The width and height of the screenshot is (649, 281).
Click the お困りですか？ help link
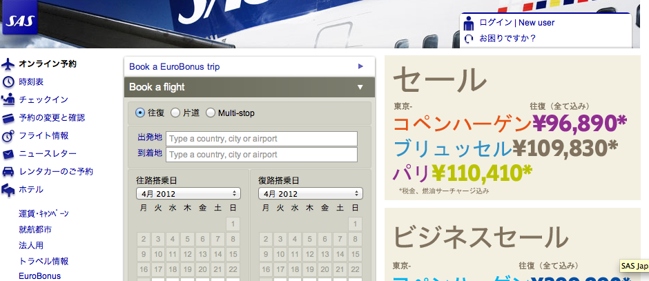(508, 39)
